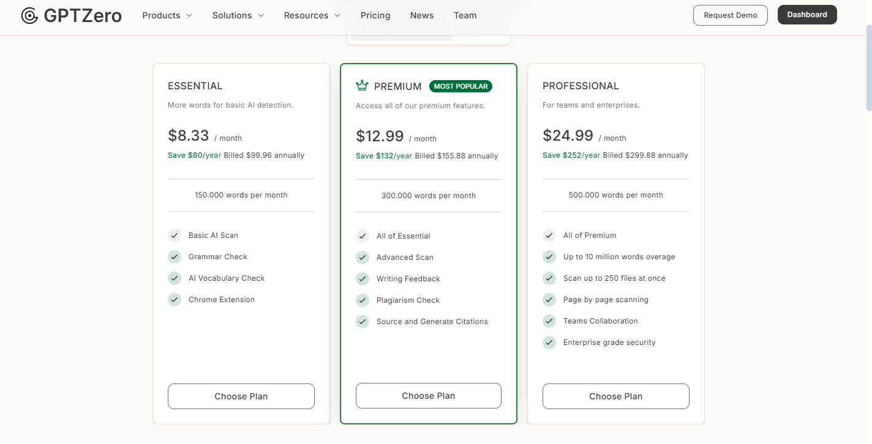This screenshot has width=872, height=444.
Task: Click the MOST POPULAR badge
Action: coord(461,86)
